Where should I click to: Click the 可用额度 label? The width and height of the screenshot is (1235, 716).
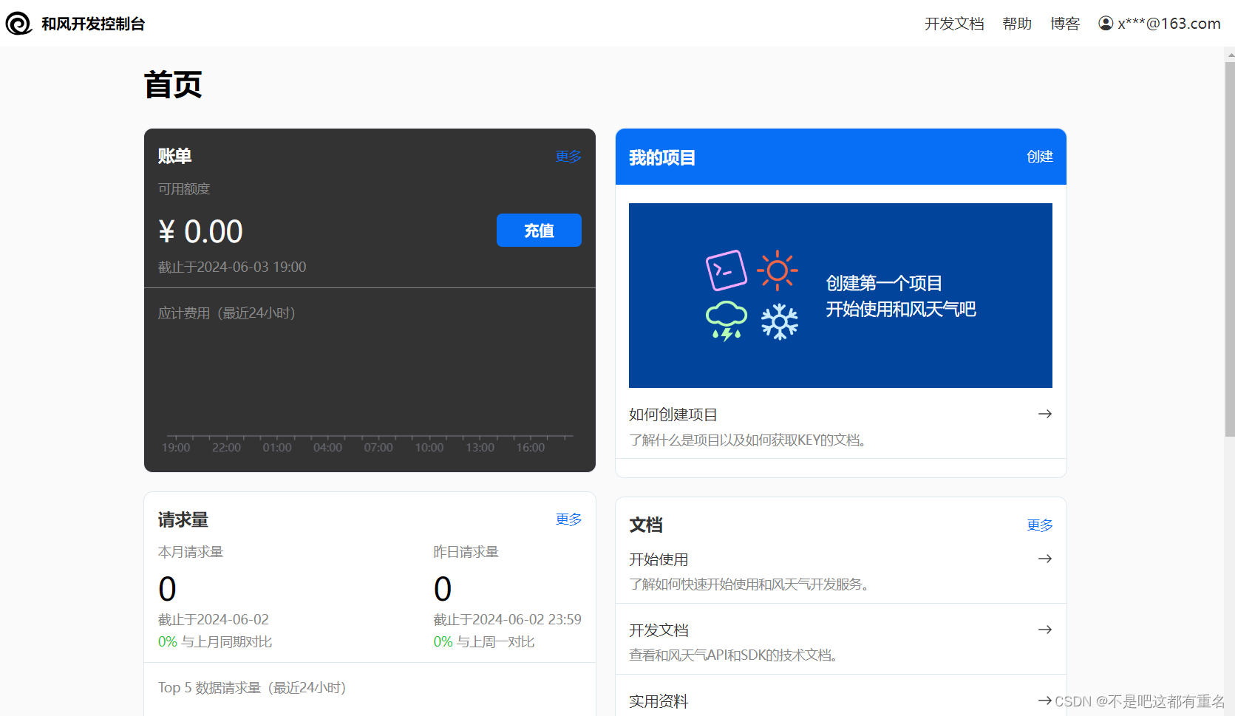(x=184, y=189)
